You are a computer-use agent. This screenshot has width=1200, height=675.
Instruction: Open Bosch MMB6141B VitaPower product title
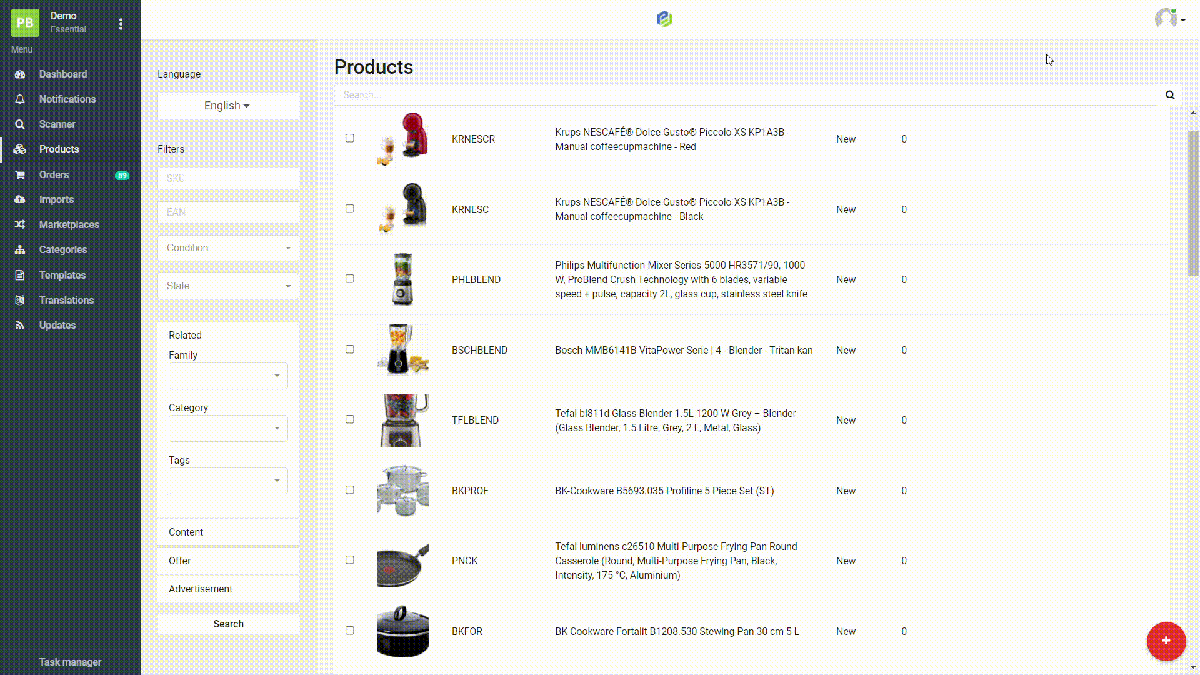684,351
